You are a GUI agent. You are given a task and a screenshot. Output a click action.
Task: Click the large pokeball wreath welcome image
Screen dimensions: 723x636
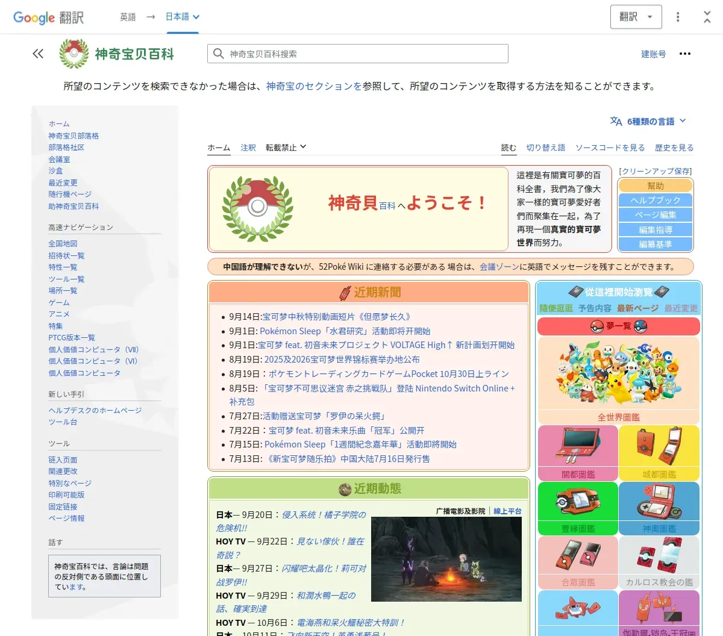(x=258, y=209)
